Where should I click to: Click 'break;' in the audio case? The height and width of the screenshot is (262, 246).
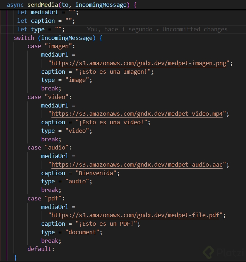[x=51, y=190]
